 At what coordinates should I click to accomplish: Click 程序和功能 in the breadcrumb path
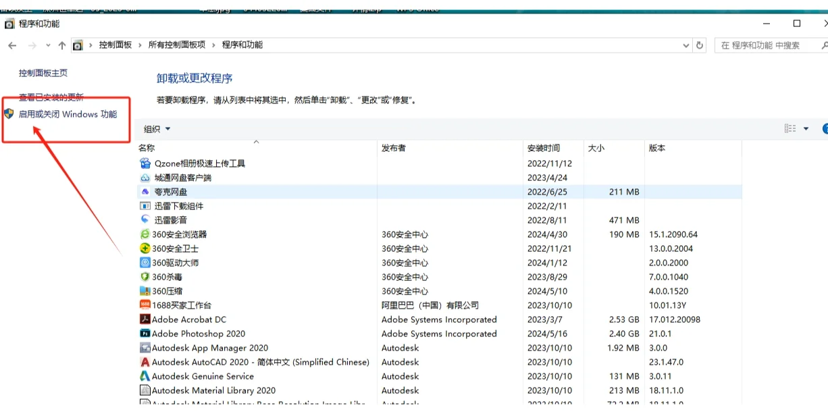(242, 45)
